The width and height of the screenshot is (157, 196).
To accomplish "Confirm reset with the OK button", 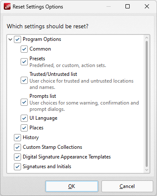I will coord(72,186).
